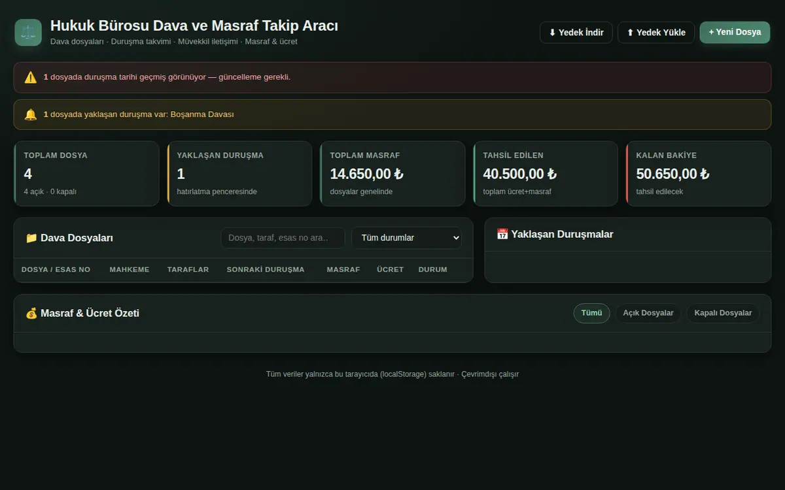The image size is (785, 490).
Task: Switch to the Açık Dosyalar filter
Action: [x=648, y=313]
